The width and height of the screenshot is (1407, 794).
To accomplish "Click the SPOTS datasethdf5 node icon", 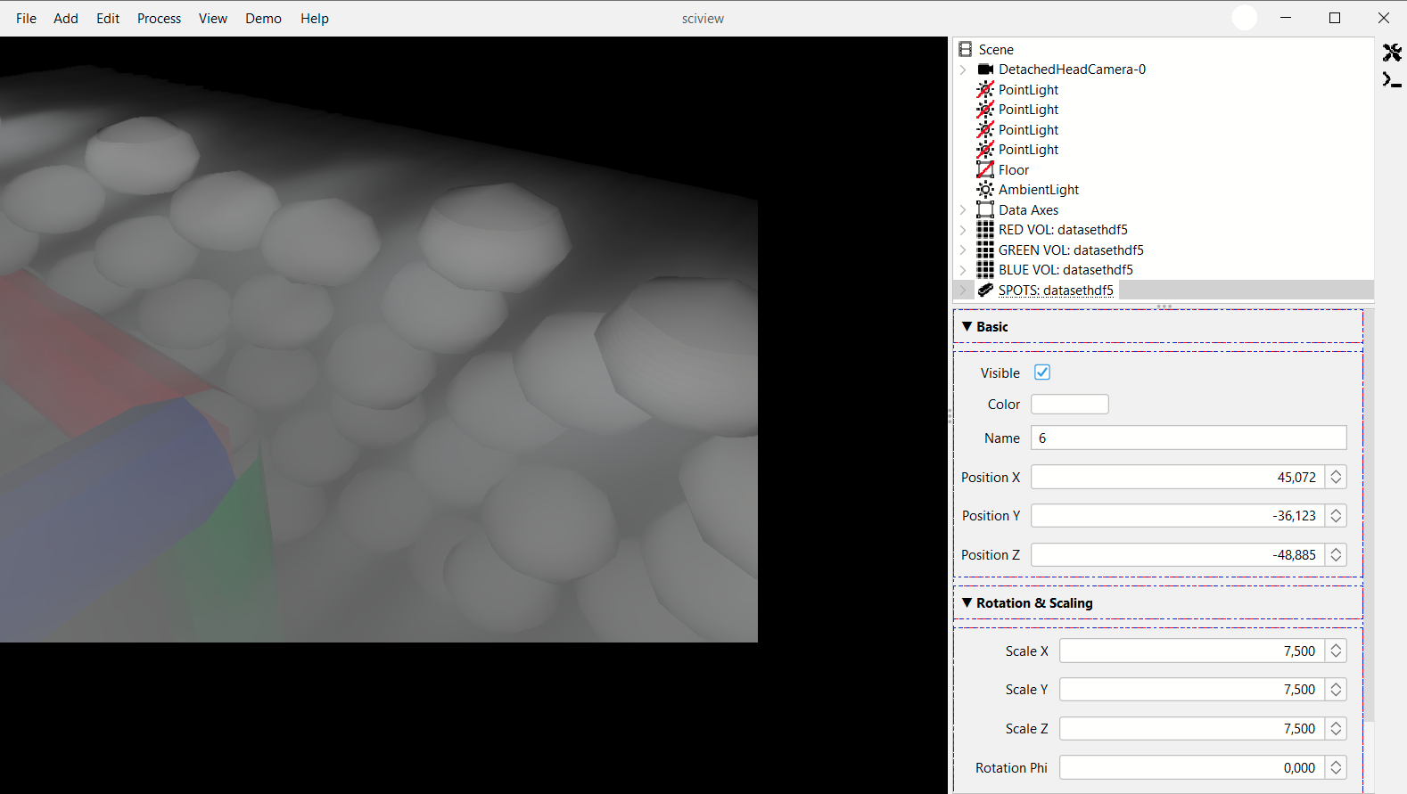I will point(985,290).
